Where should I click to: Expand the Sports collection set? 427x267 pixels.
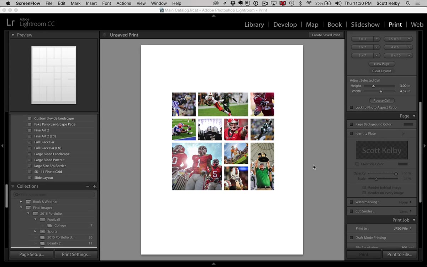point(35,232)
